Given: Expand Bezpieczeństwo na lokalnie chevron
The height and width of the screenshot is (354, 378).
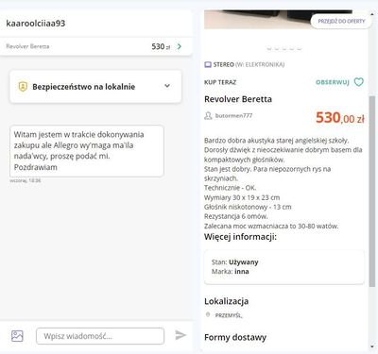Looking at the screenshot, I should click(167, 86).
